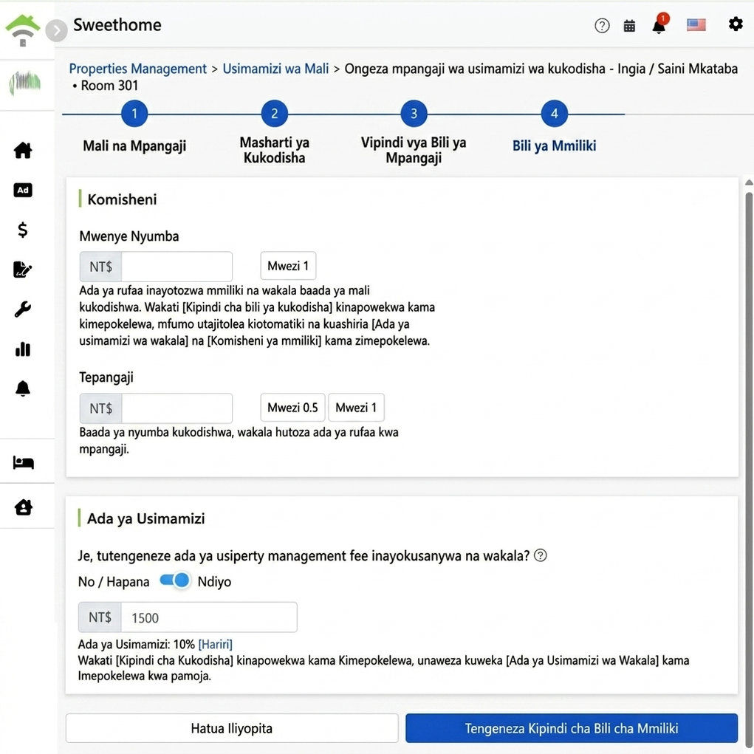Open the calendar icon in header
Image resolution: width=754 pixels, height=754 pixels.
[629, 26]
